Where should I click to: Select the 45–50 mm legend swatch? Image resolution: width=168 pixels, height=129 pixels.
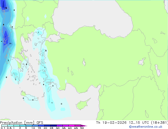coord(78,126)
